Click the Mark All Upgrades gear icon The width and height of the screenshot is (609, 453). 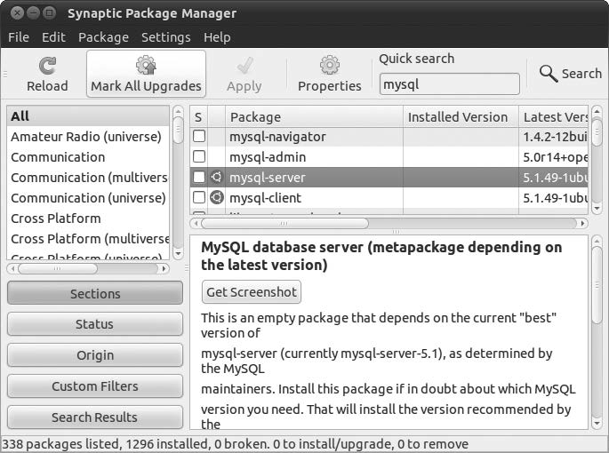[x=146, y=65]
